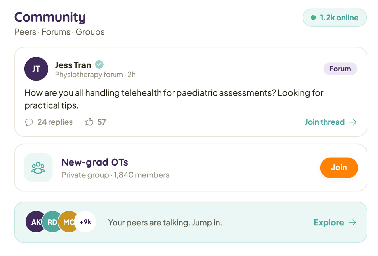This screenshot has width=378, height=256.
Task: Click the Forum tag on the post
Action: pyautogui.click(x=340, y=69)
